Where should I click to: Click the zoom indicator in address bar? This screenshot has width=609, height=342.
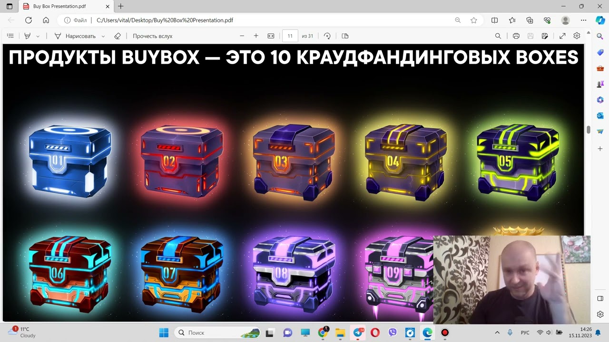click(x=458, y=20)
